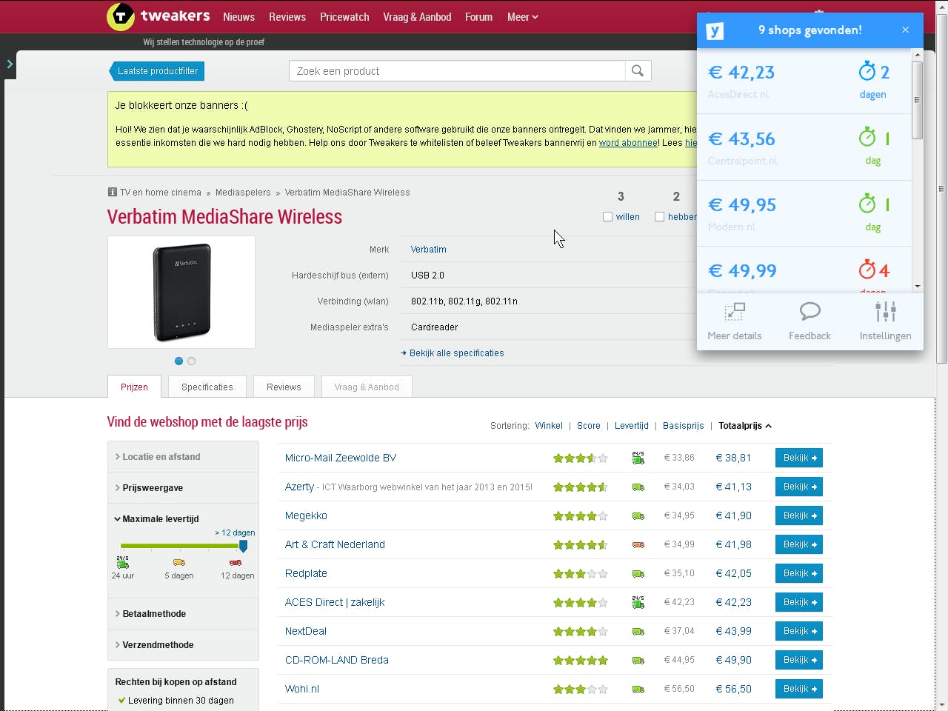This screenshot has height=711, width=948.
Task: Click the Wohi.nl delivery truck icon
Action: pyautogui.click(x=638, y=690)
